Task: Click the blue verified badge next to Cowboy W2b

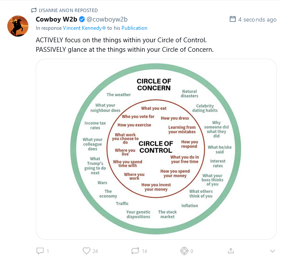Action: coord(81,19)
